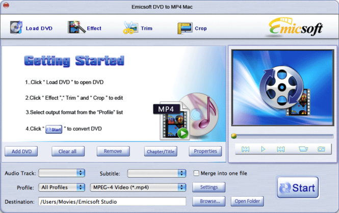Click the Effect toolbar label

tap(94, 29)
